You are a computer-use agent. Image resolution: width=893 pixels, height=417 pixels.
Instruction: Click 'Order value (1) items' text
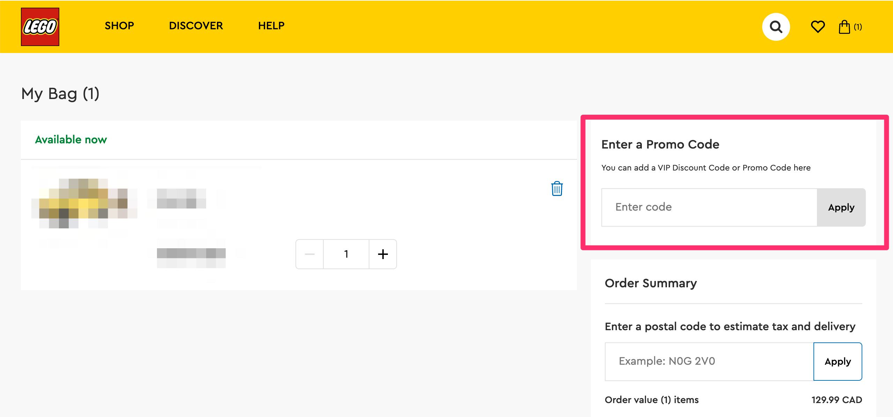coord(652,400)
